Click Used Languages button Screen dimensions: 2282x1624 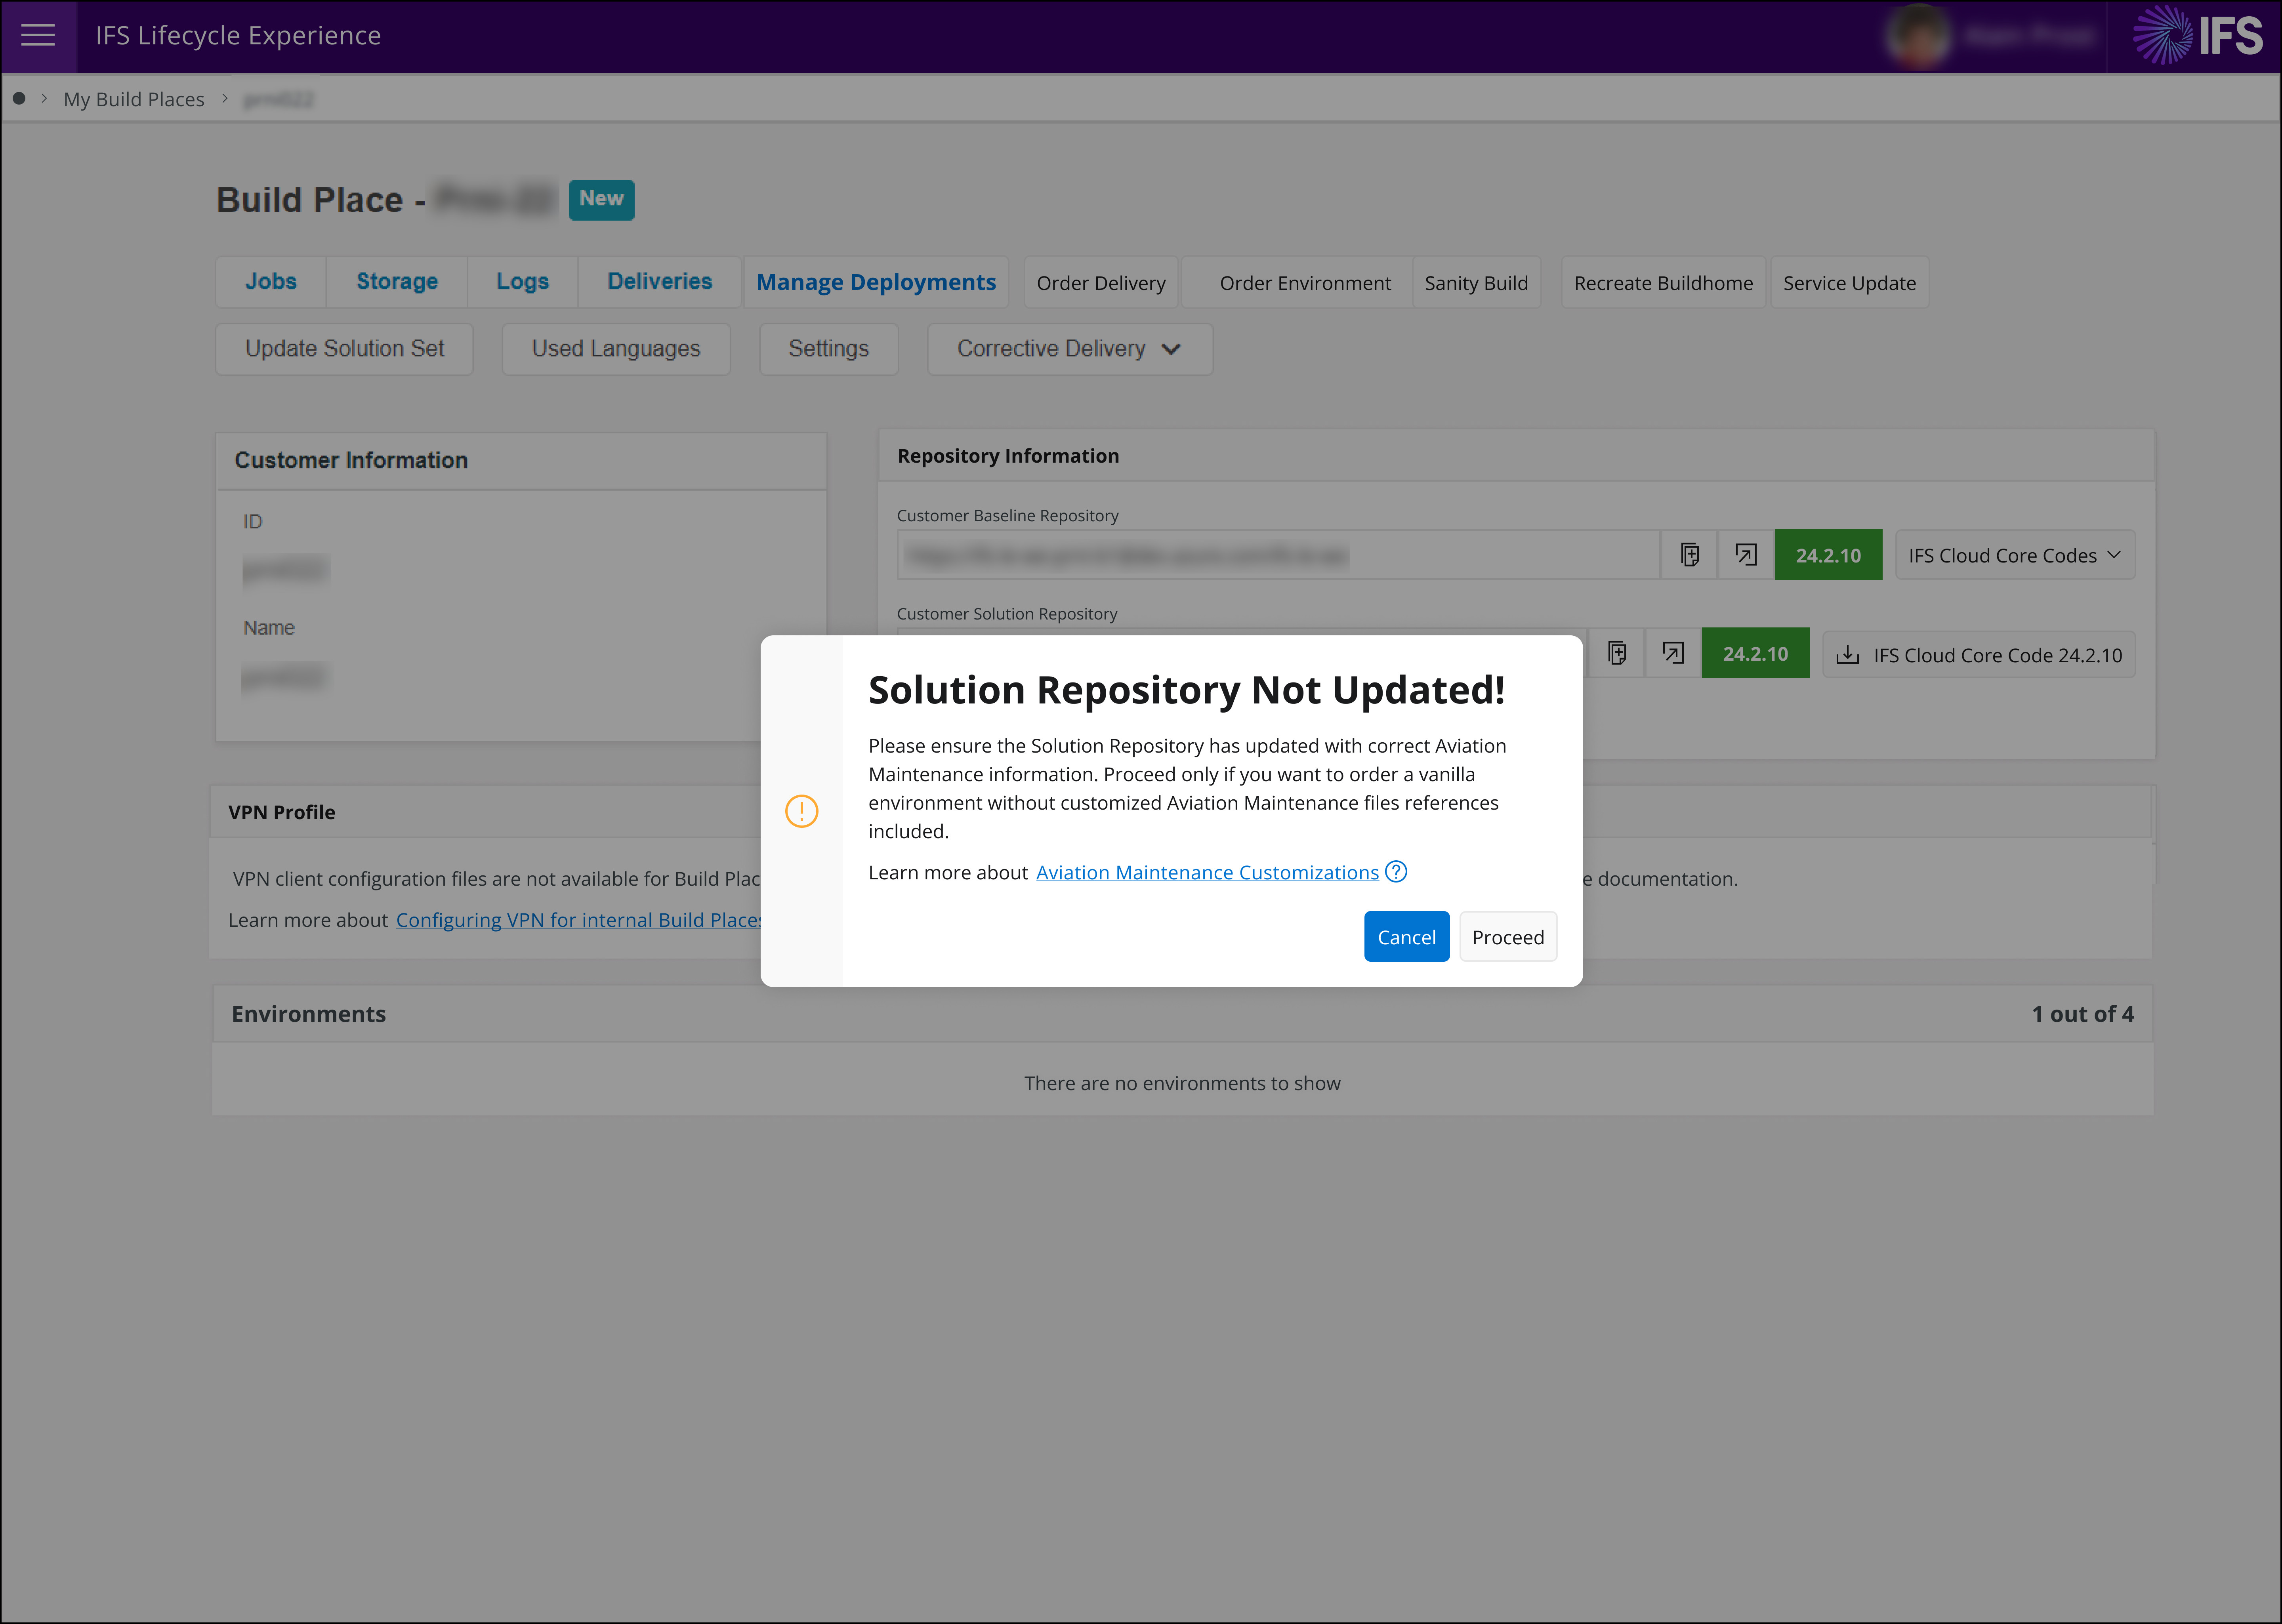pyautogui.click(x=616, y=349)
